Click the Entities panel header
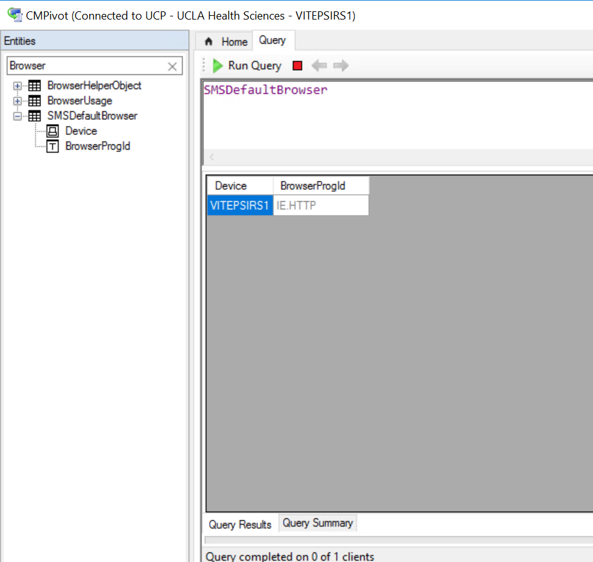Image resolution: width=593 pixels, height=562 pixels. pos(95,41)
